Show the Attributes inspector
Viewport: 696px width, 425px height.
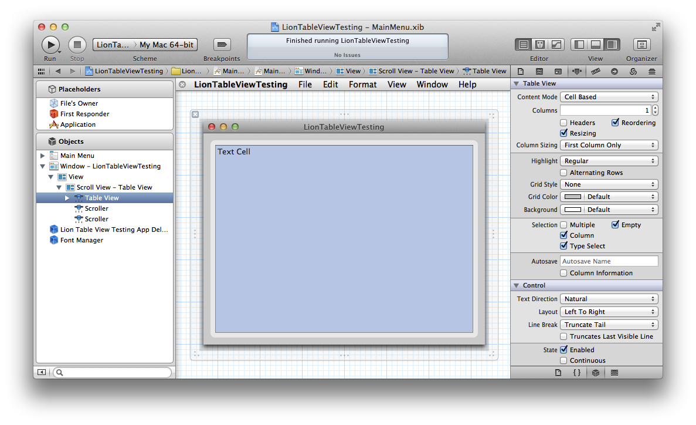576,72
